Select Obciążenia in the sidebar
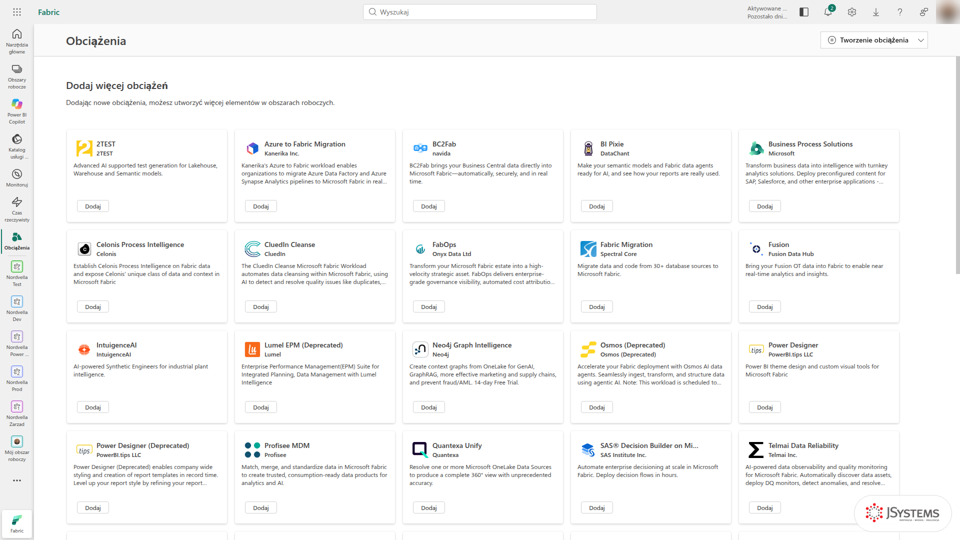The width and height of the screenshot is (960, 540). [17, 241]
